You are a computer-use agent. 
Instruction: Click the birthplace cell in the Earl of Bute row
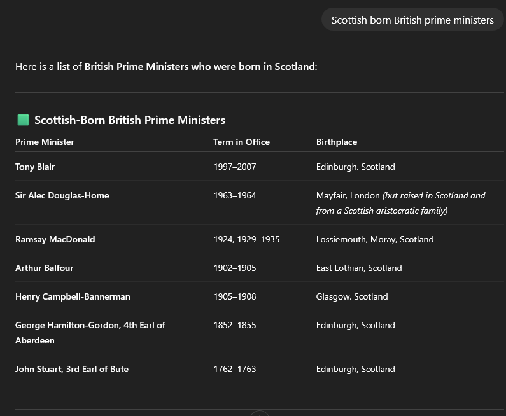click(356, 369)
